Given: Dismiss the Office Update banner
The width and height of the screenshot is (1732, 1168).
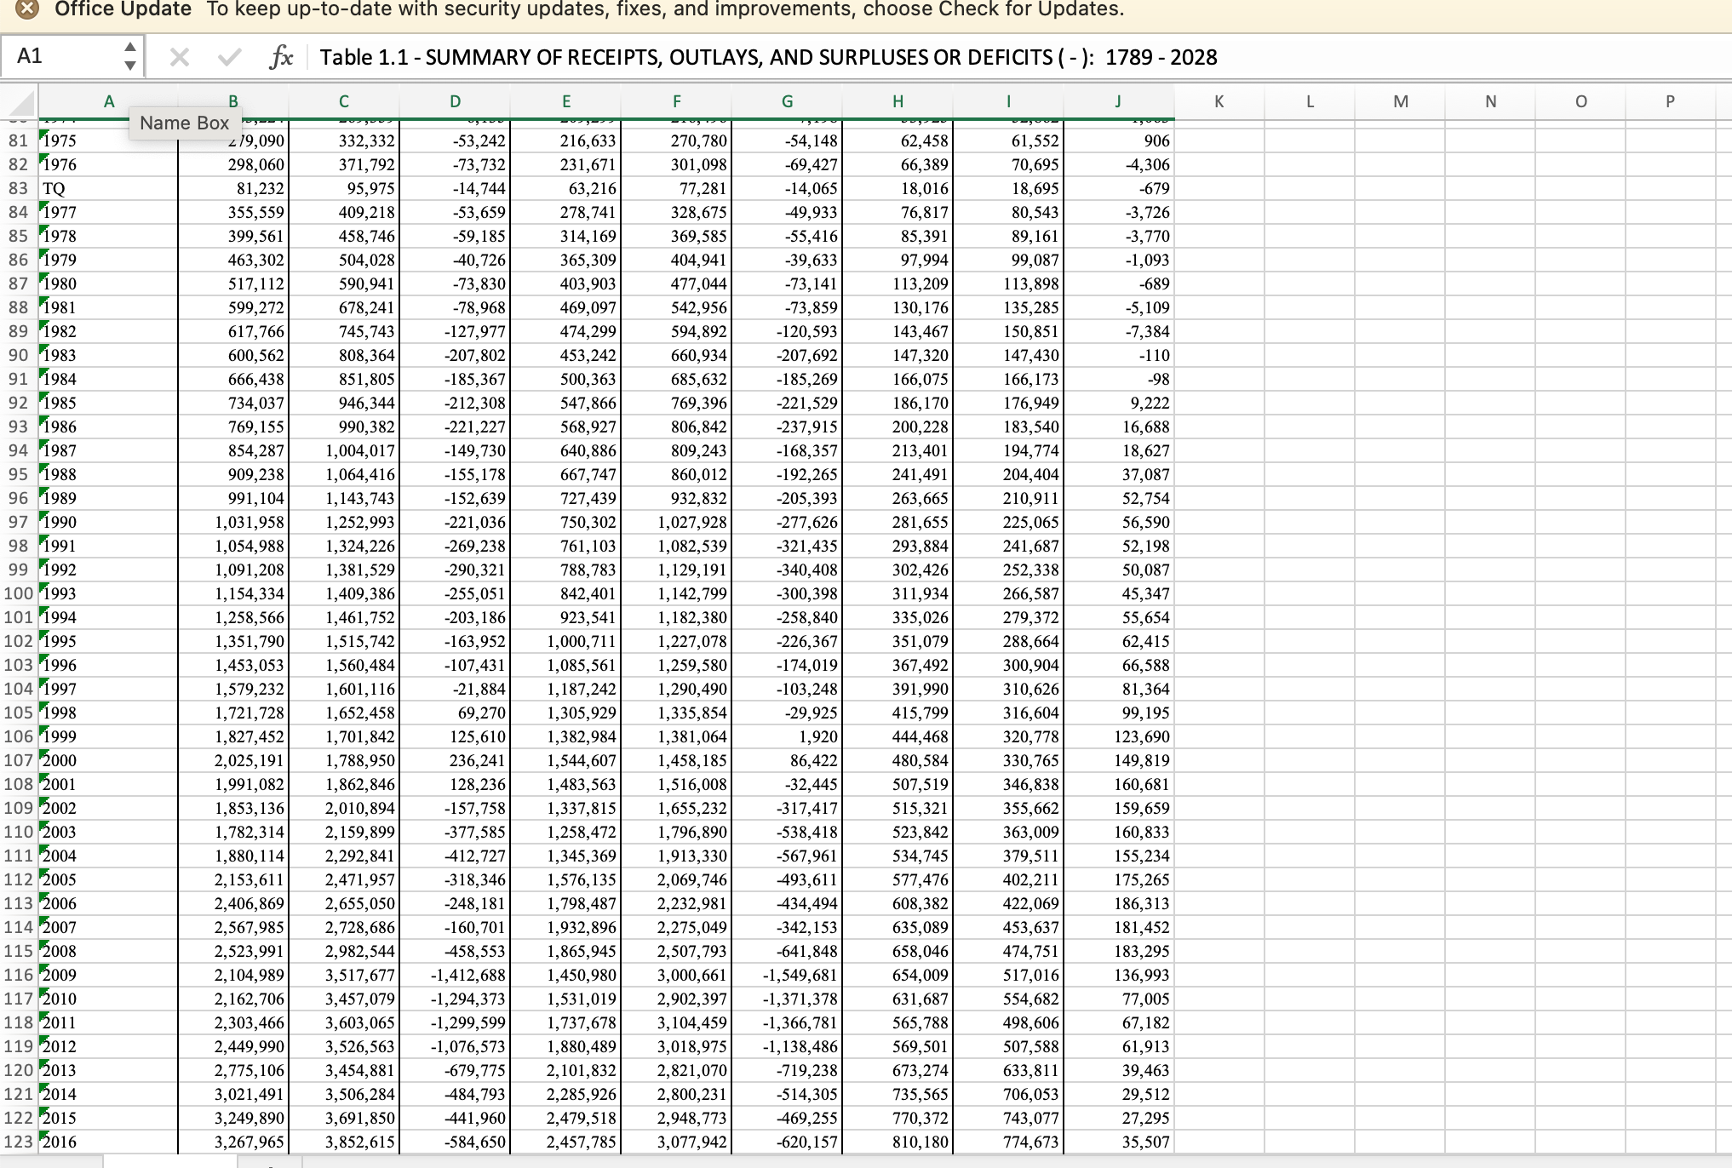Looking at the screenshot, I should click(x=27, y=9).
